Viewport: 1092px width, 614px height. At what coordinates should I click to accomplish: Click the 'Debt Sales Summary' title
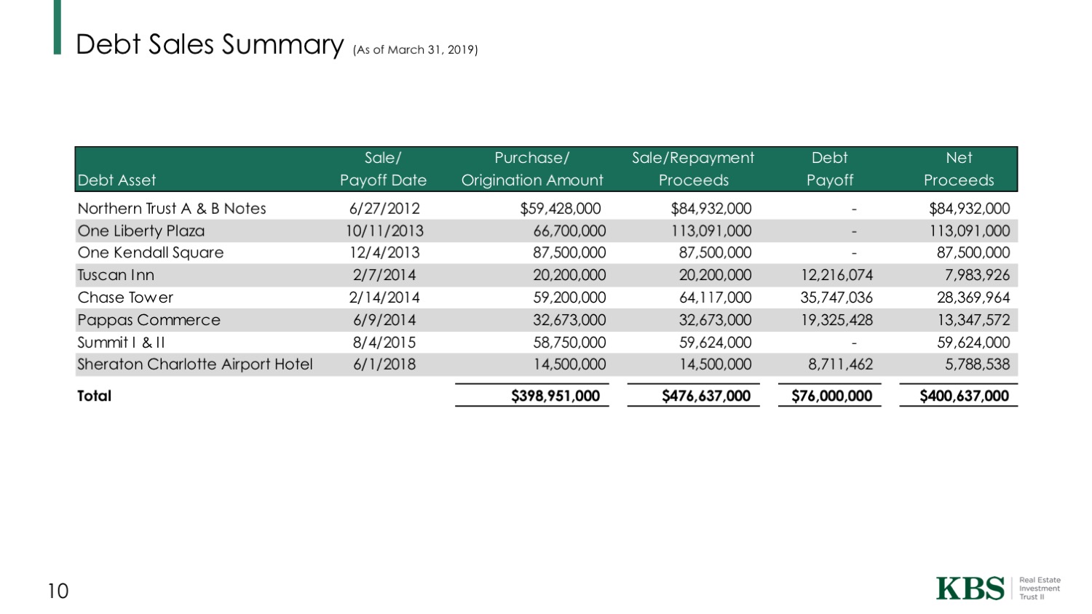[x=210, y=44]
